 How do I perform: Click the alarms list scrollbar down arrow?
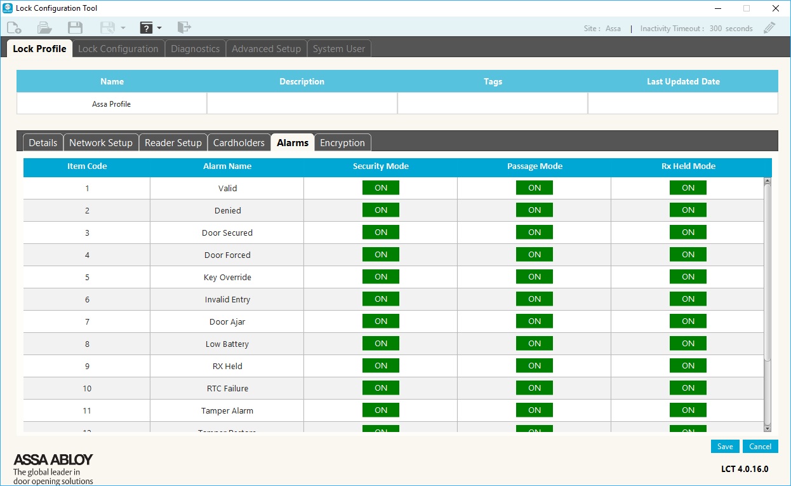click(768, 428)
